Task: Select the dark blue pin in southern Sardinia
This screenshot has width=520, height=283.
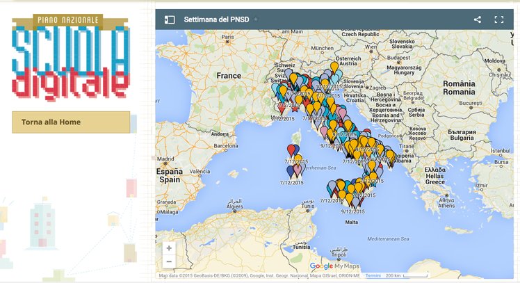Action: pyautogui.click(x=291, y=172)
